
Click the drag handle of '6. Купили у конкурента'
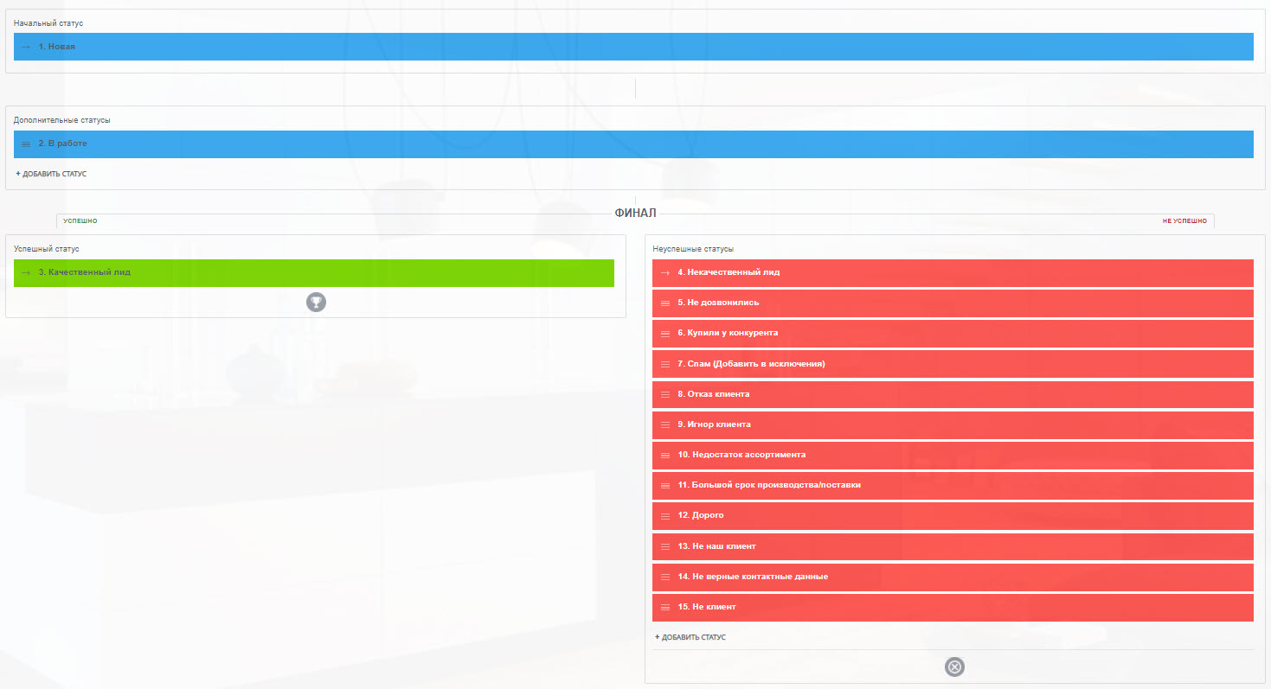coord(665,334)
